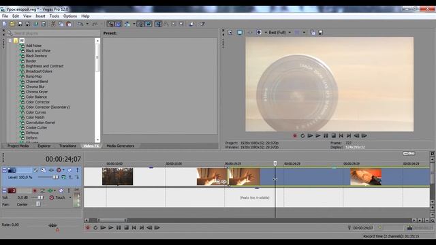
Task: Select the Zoom magnifier edit tool
Action: click(x=181, y=24)
